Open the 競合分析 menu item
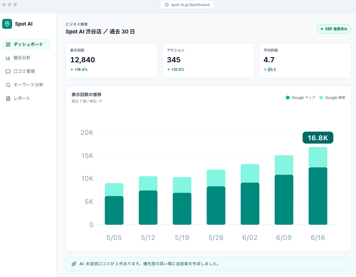The width and height of the screenshot is (356, 277). [x=27, y=58]
